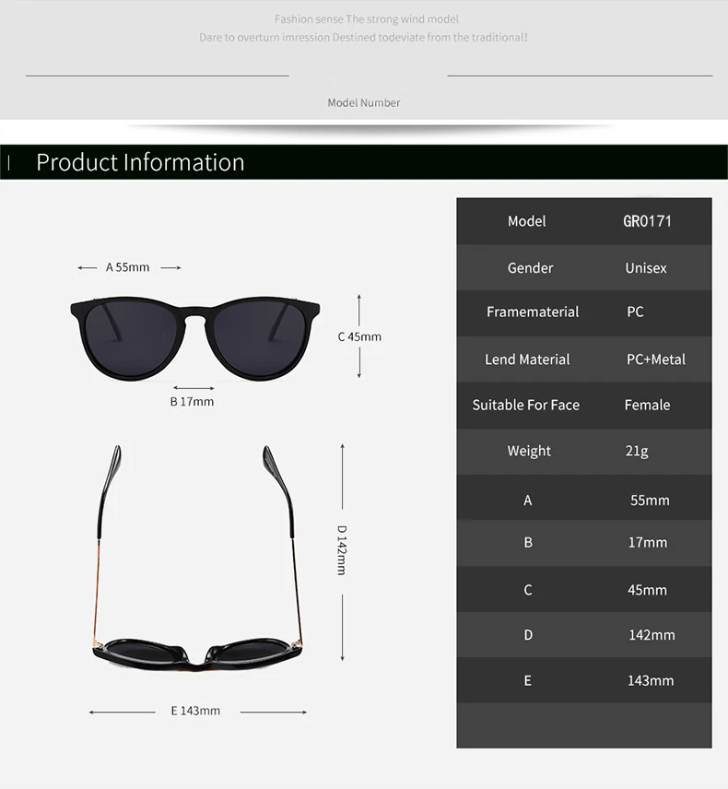
Task: Click the 'D' row label in table
Action: click(528, 635)
